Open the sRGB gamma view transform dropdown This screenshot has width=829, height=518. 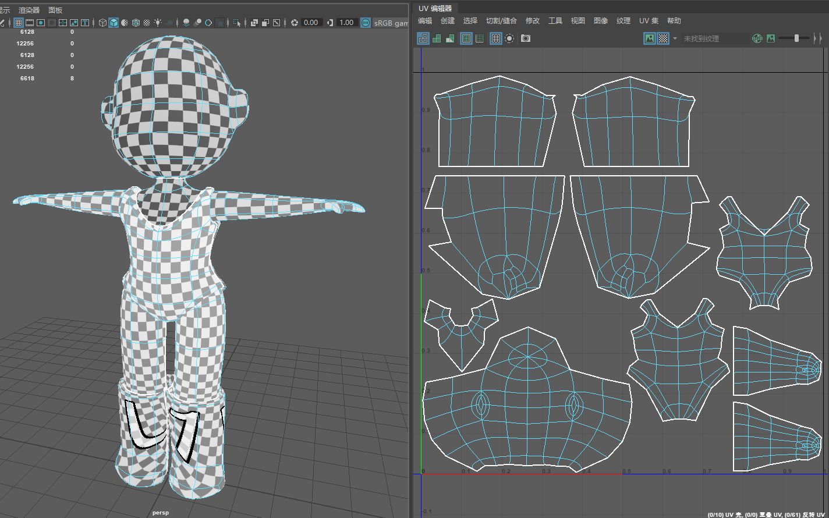click(x=391, y=23)
